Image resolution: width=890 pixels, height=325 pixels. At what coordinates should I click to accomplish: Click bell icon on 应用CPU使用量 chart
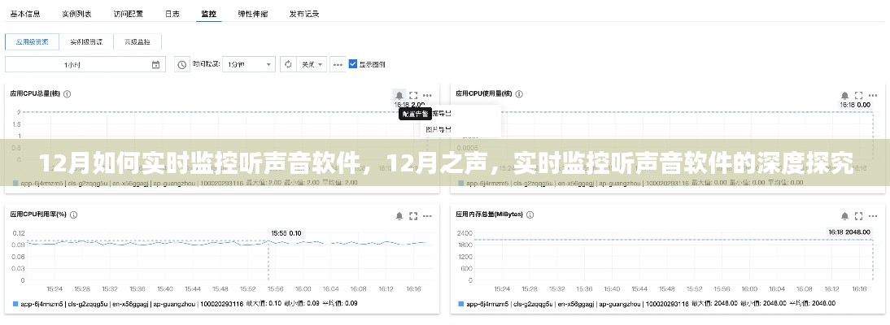(841, 95)
